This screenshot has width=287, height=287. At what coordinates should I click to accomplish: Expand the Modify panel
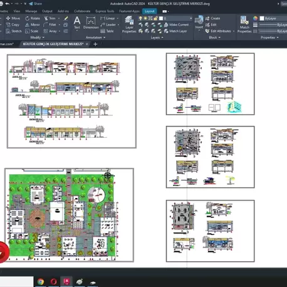37,38
